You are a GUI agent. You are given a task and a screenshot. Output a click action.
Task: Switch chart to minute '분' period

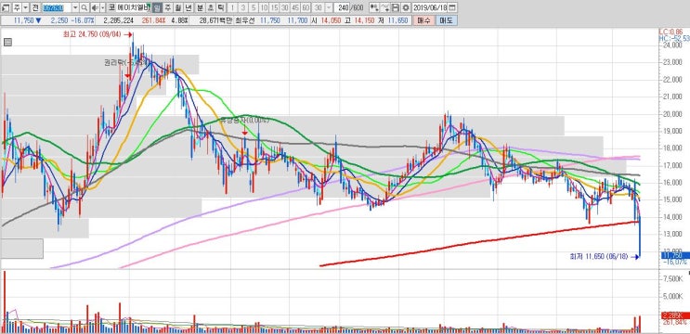200,8
